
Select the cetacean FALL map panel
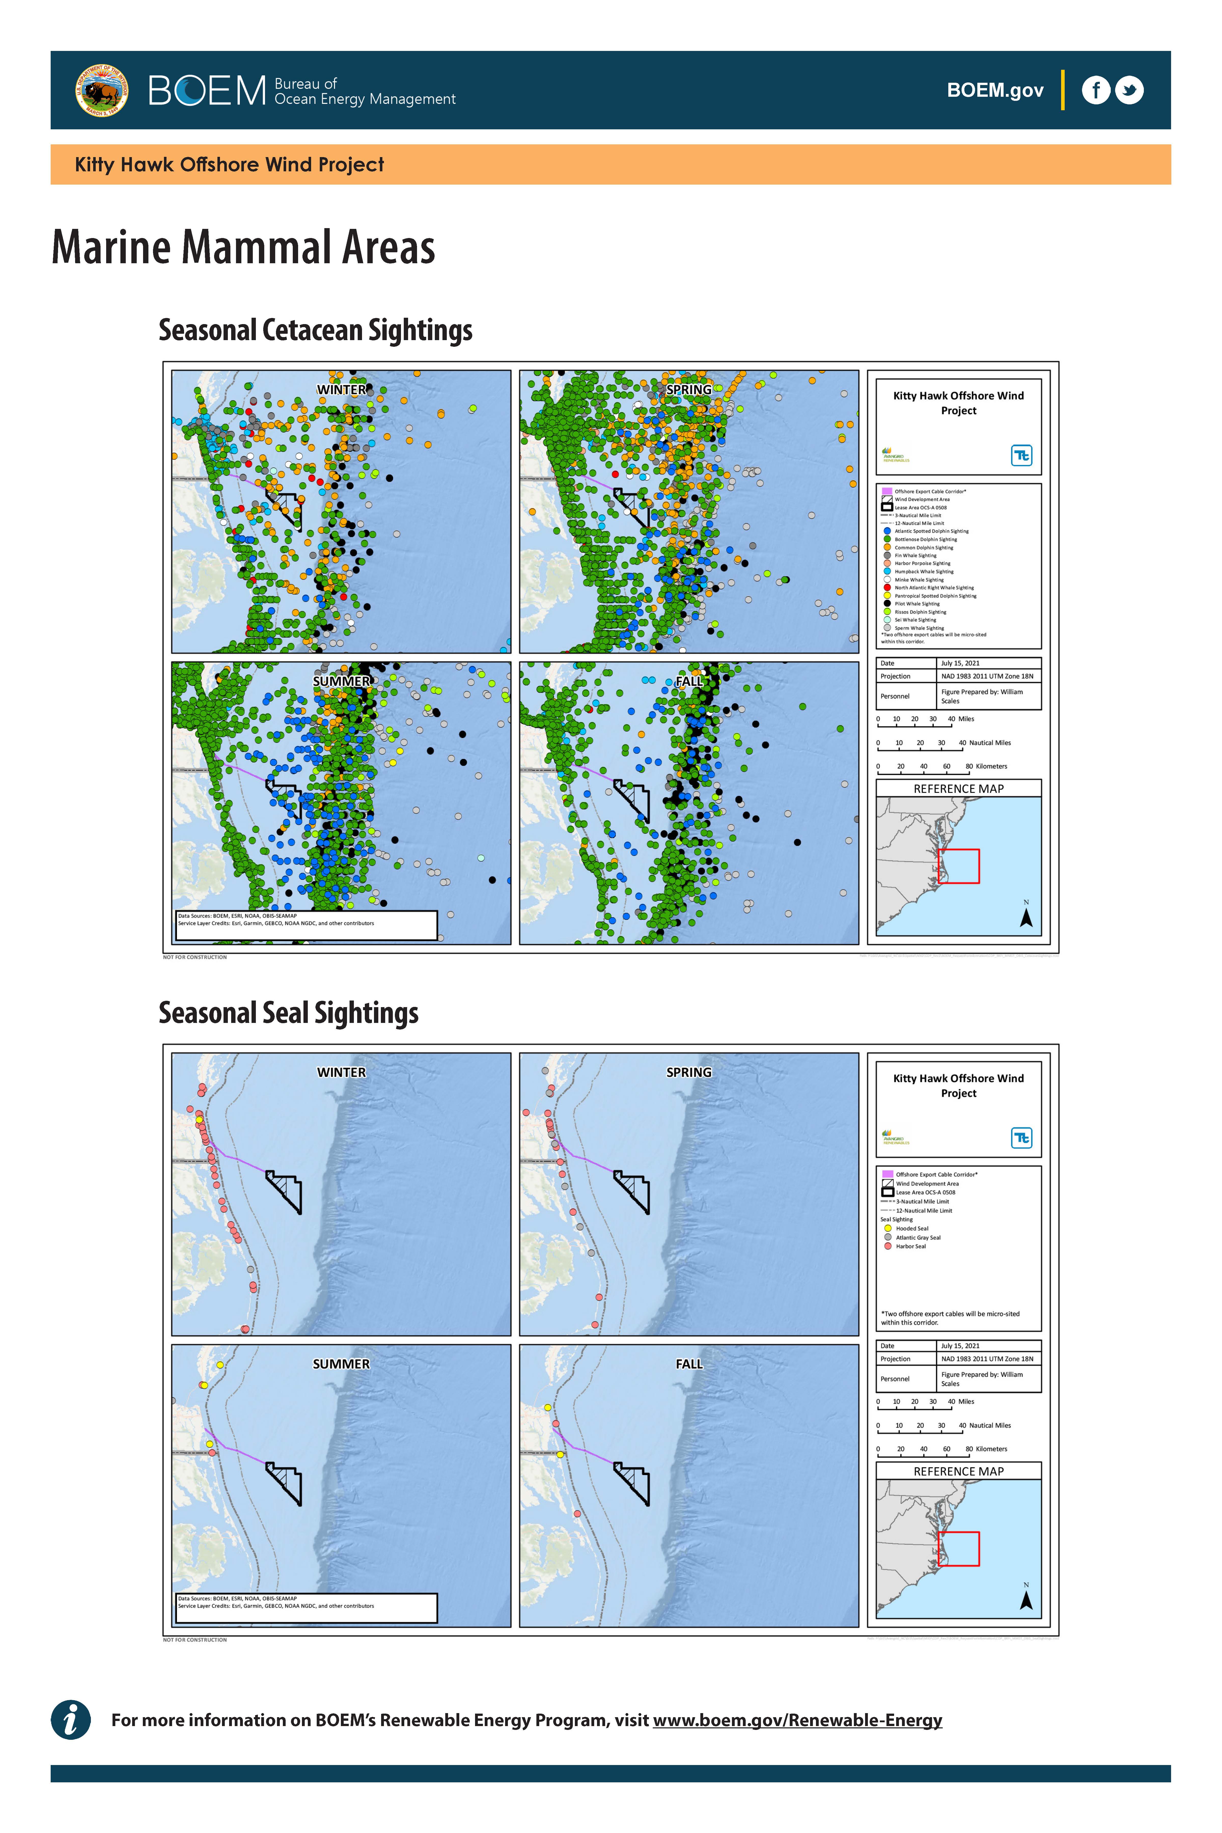689,803
